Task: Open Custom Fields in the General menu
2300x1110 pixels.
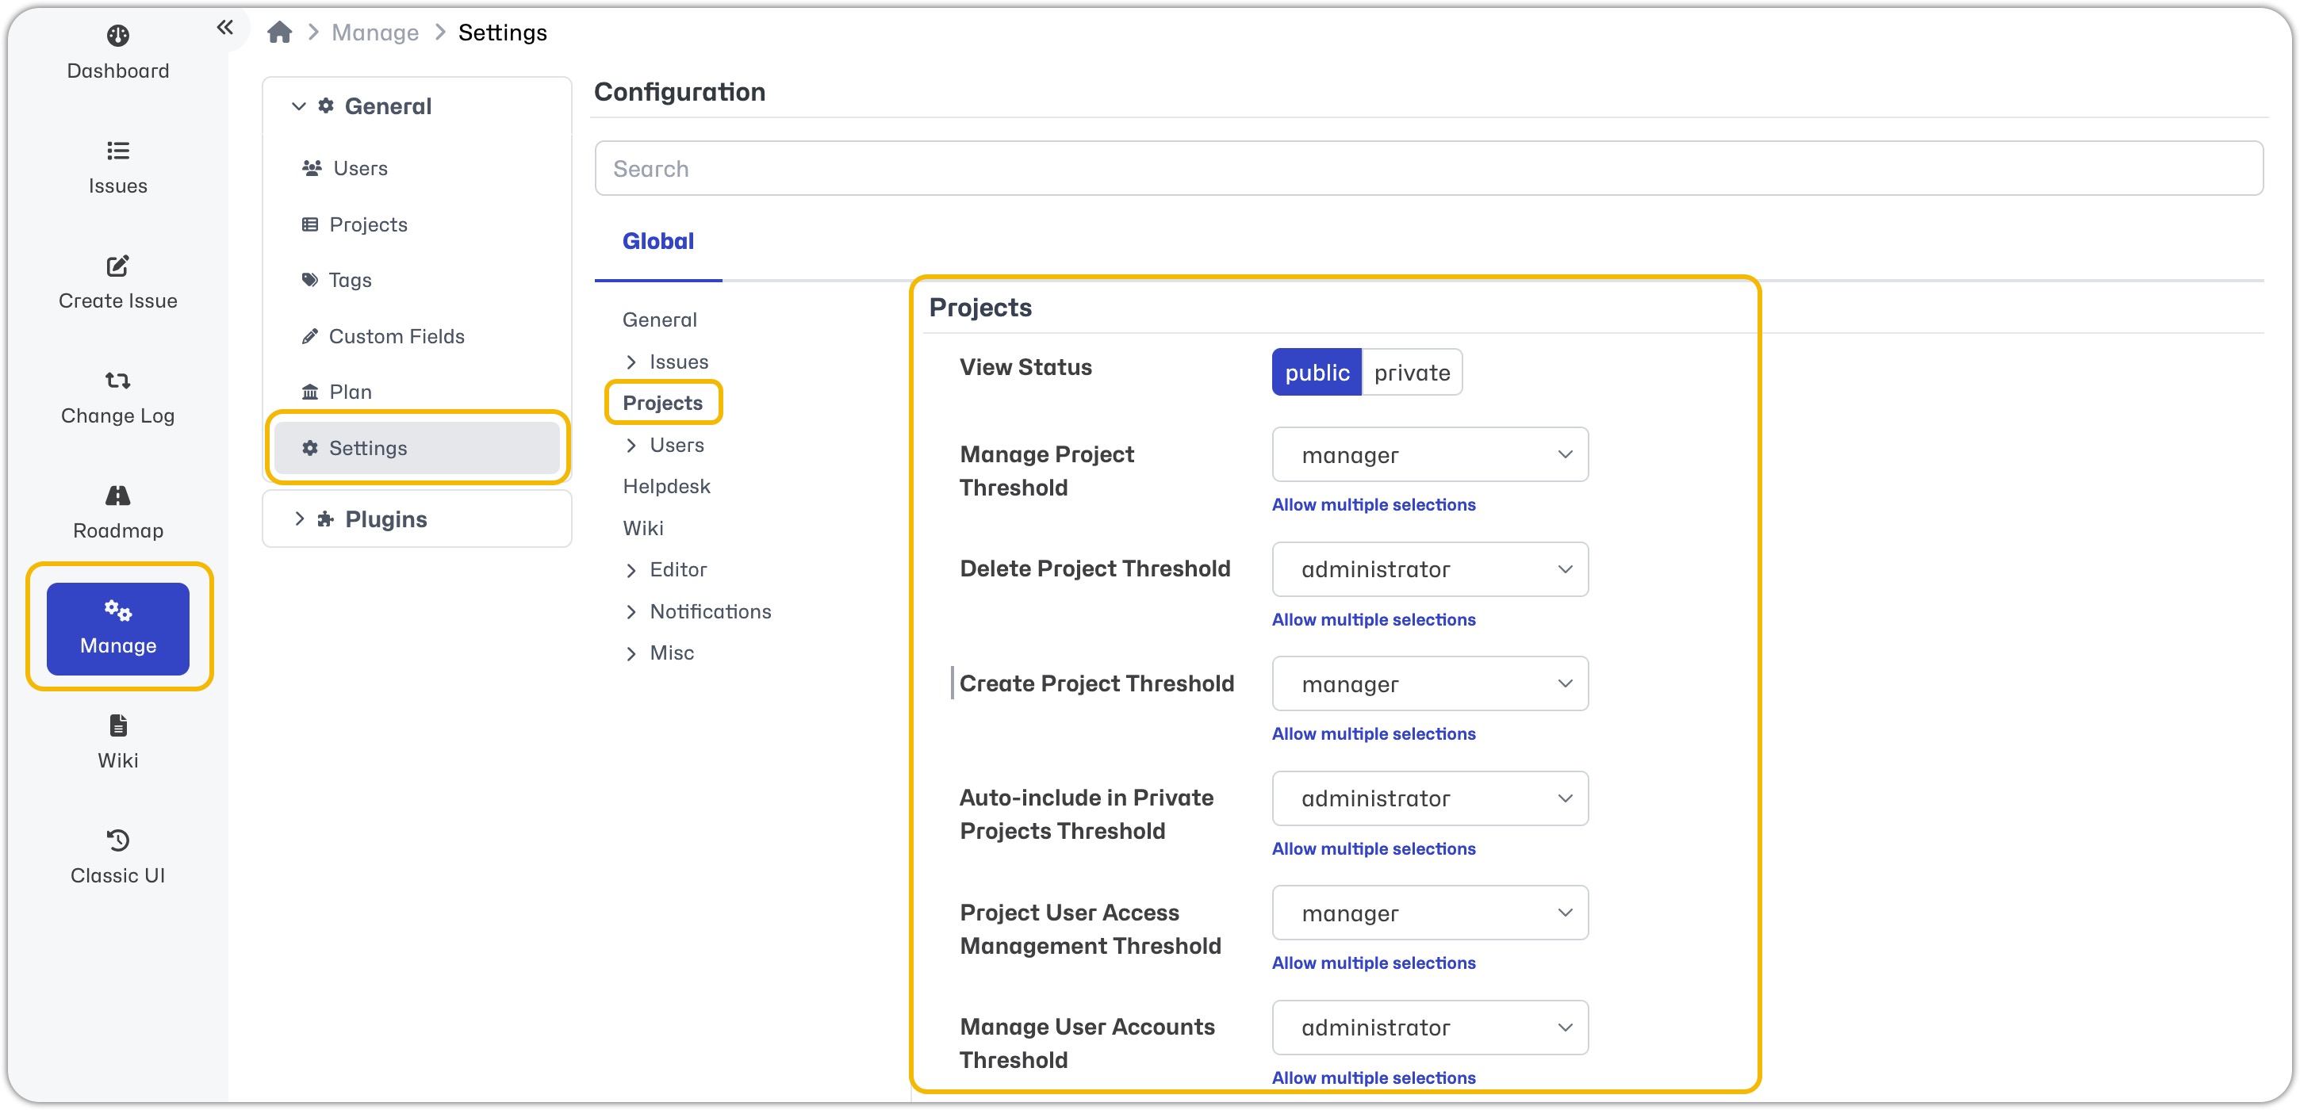Action: point(397,336)
